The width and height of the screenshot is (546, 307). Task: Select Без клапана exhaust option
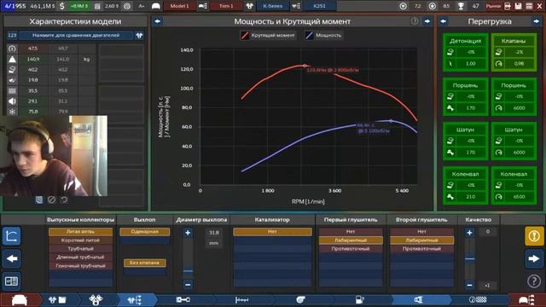pos(144,263)
